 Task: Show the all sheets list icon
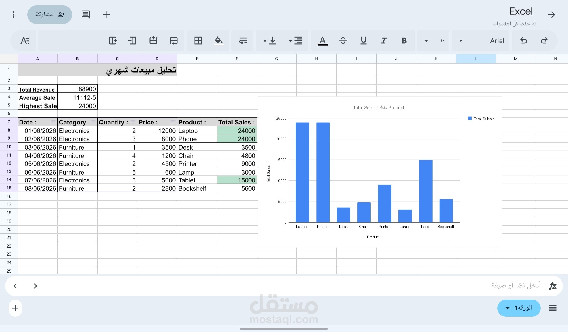552,308
